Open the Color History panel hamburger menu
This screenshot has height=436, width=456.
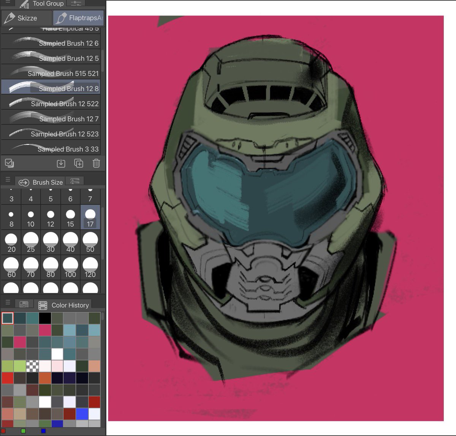(8, 302)
